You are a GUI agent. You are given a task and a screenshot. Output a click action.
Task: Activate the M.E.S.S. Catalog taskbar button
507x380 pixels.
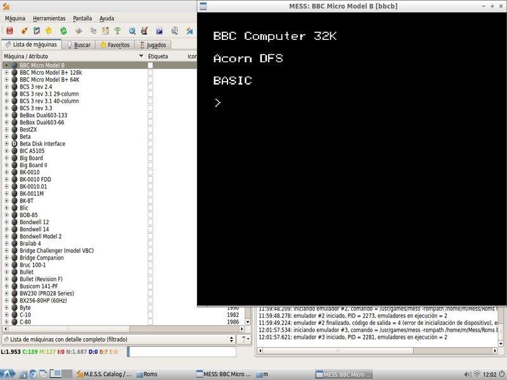point(104,374)
